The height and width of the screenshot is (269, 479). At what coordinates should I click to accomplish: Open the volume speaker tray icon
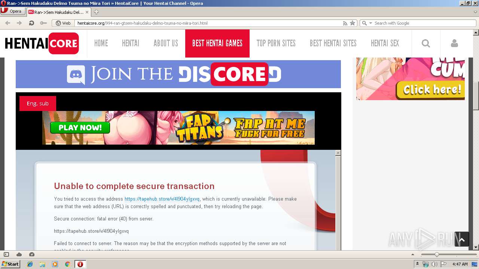point(434,264)
